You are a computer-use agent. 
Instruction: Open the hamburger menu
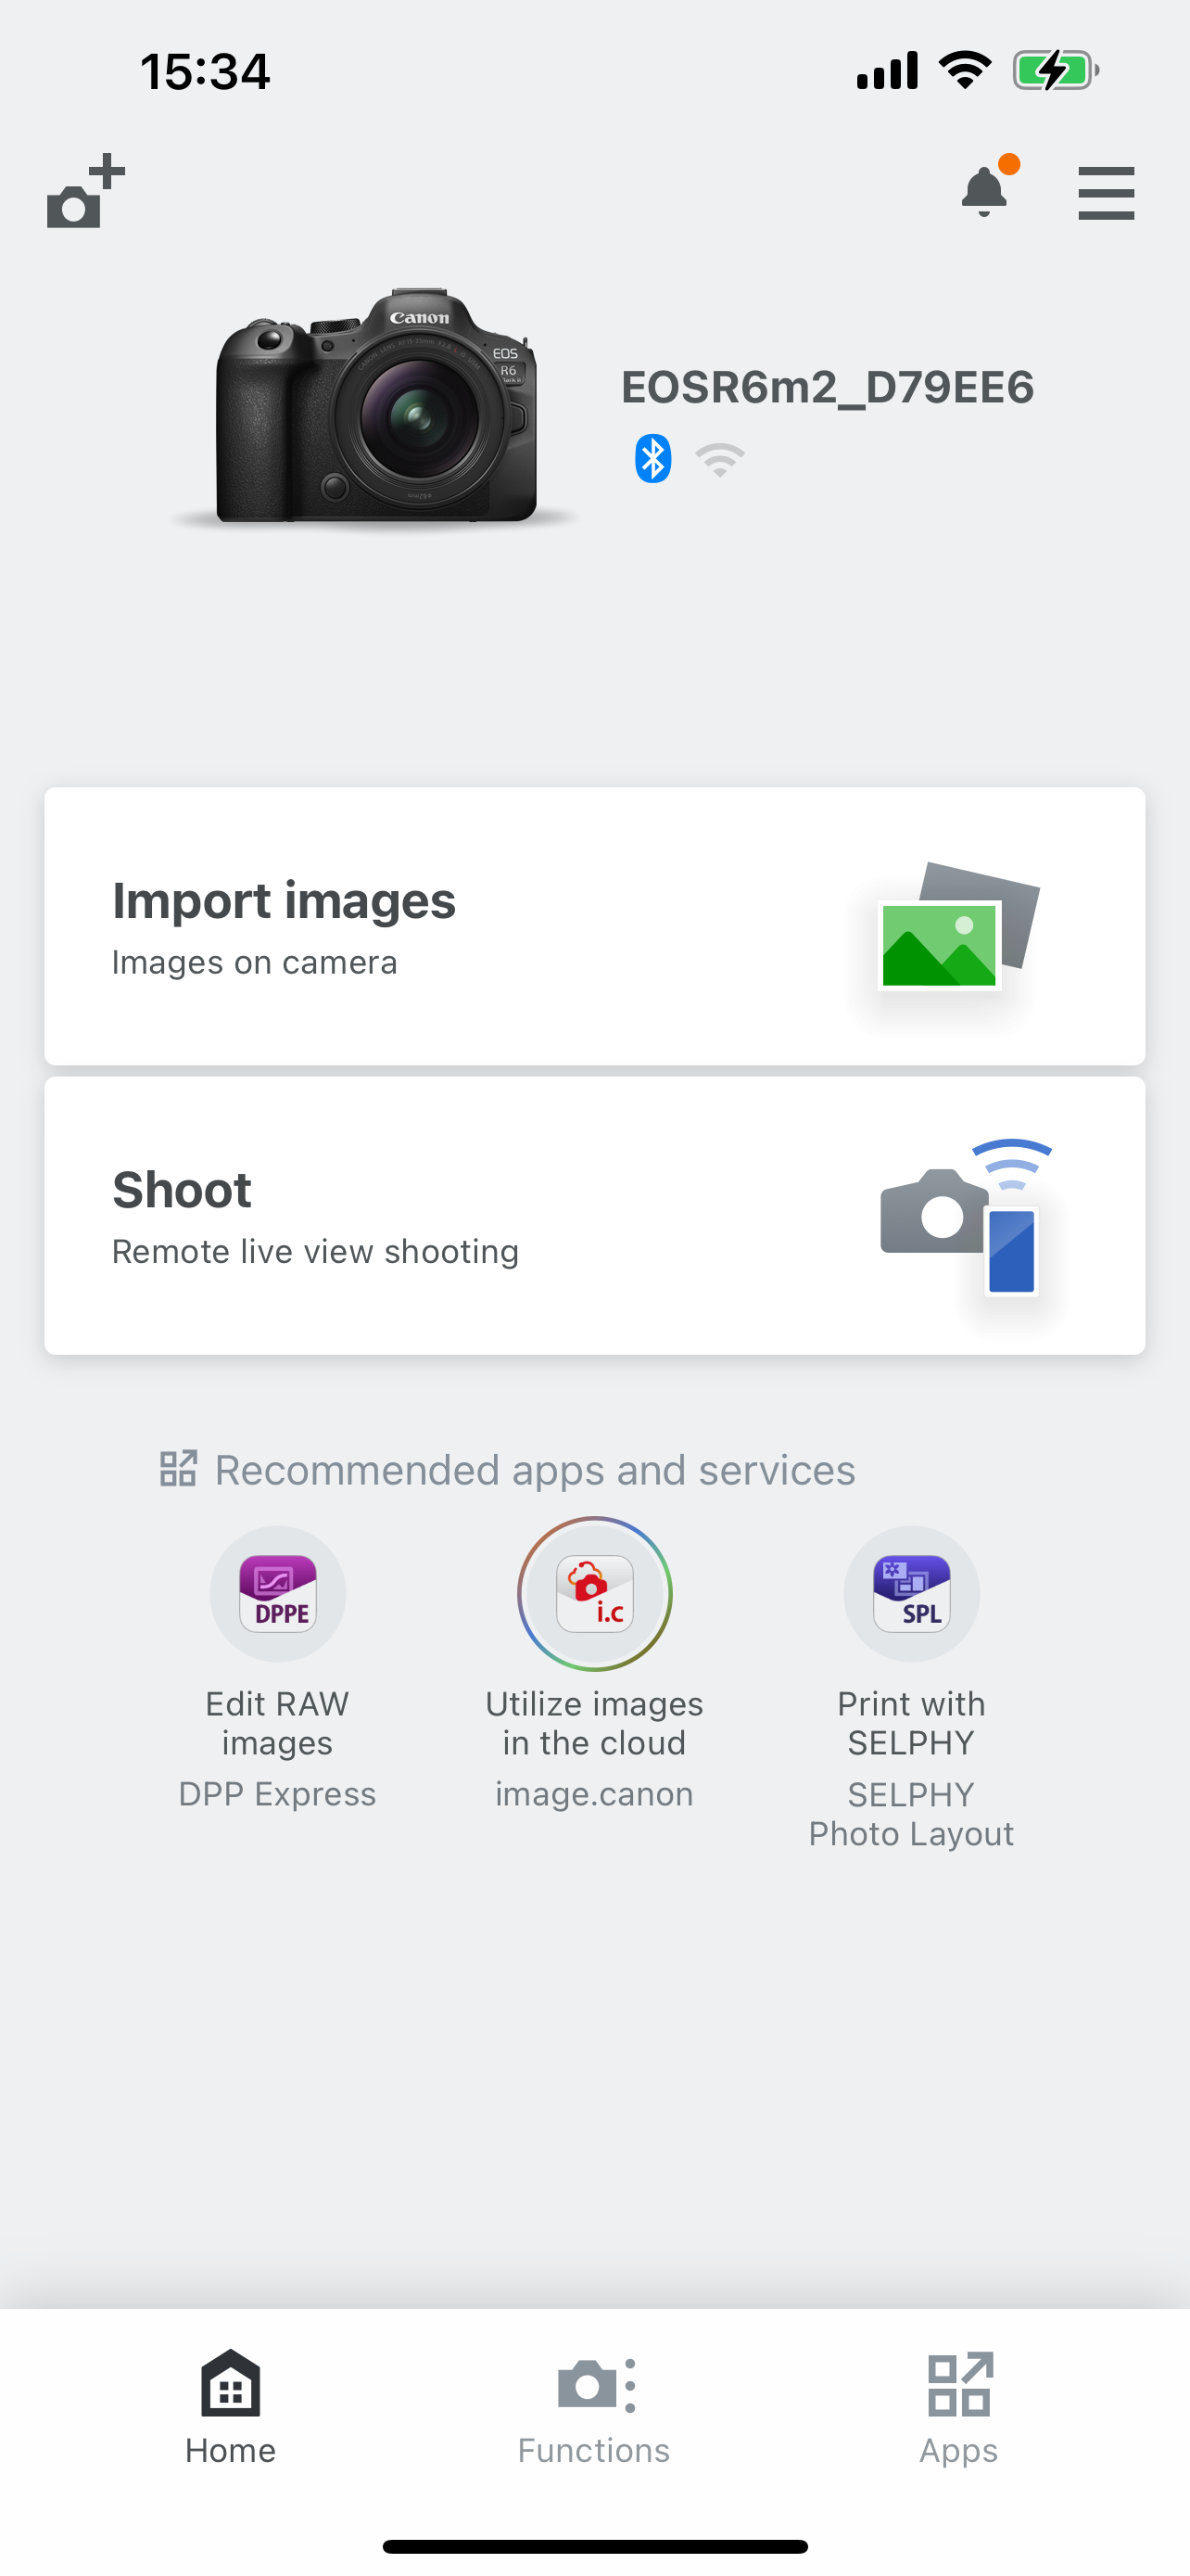(x=1106, y=193)
